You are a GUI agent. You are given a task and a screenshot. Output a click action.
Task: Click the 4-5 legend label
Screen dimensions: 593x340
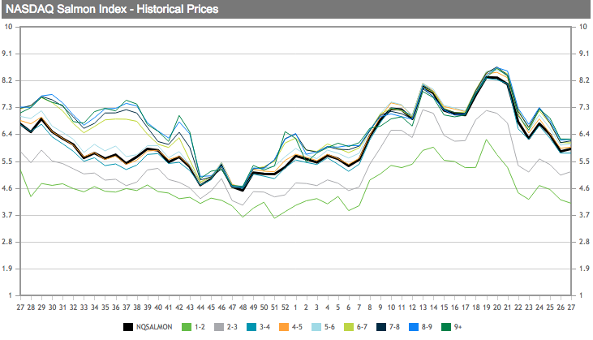tap(297, 327)
